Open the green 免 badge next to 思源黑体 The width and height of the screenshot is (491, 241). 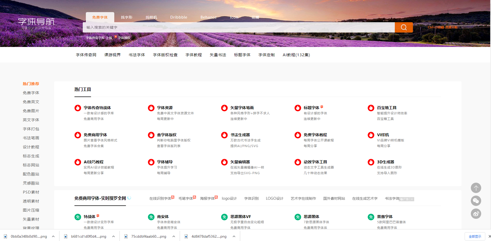coord(298,217)
